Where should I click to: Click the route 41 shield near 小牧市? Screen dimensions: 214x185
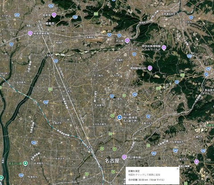112,96
